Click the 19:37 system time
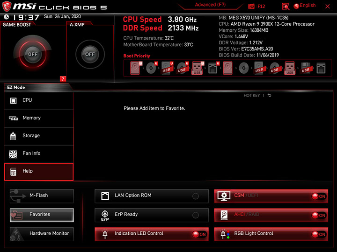Screen dimensions: 337x252 pos(26,17)
